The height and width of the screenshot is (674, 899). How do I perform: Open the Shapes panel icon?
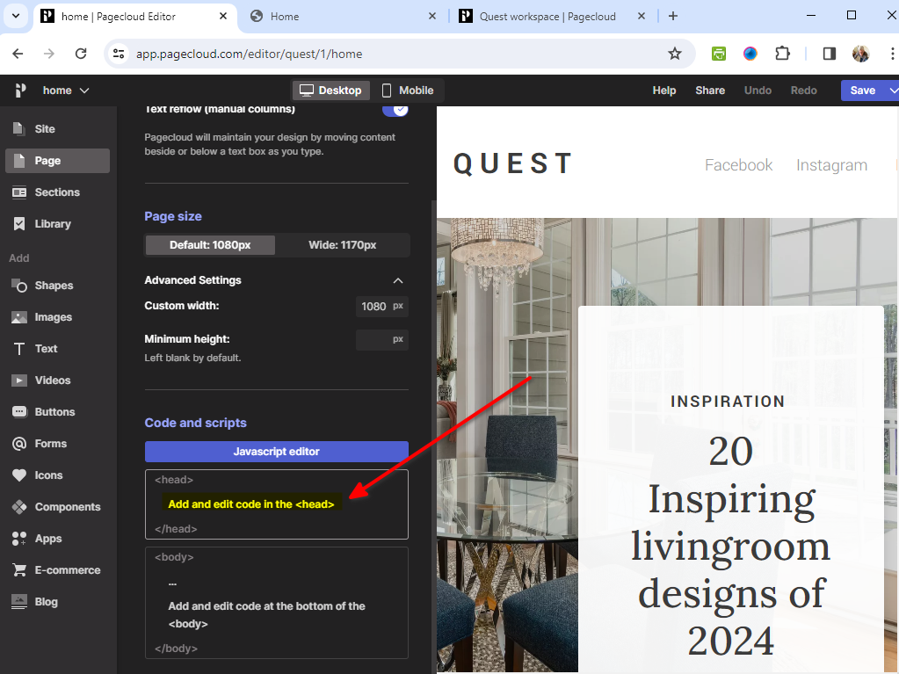point(19,286)
